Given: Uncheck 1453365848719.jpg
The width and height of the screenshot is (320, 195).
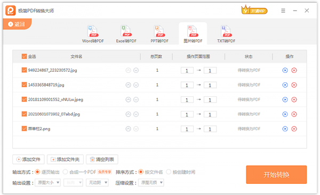Looking at the screenshot, I should tap(24, 84).
